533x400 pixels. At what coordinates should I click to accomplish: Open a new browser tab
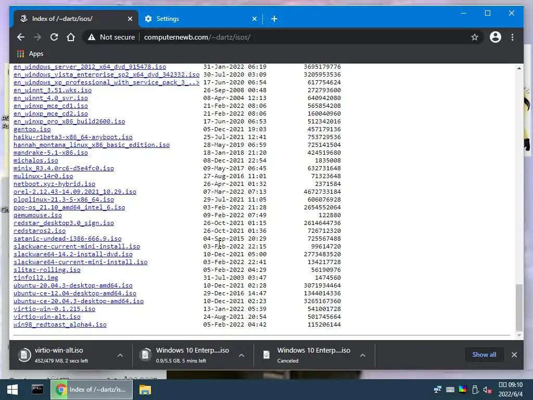(274, 19)
